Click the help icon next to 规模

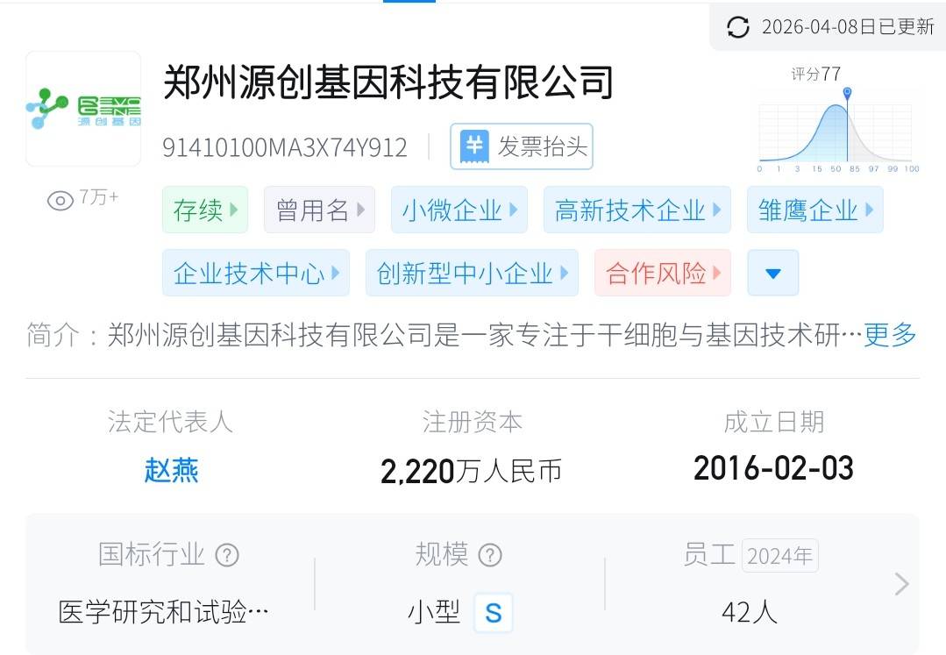490,555
